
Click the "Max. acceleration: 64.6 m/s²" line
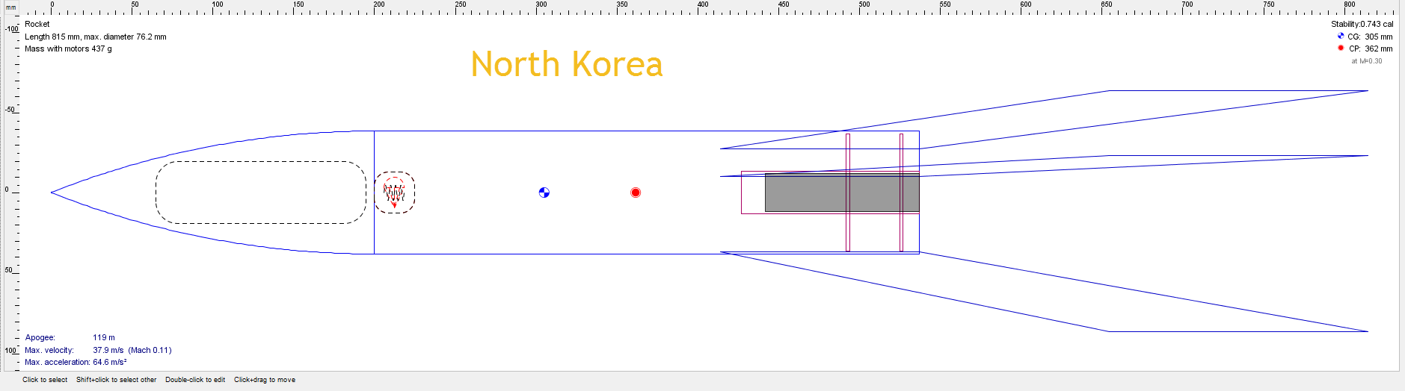76,362
